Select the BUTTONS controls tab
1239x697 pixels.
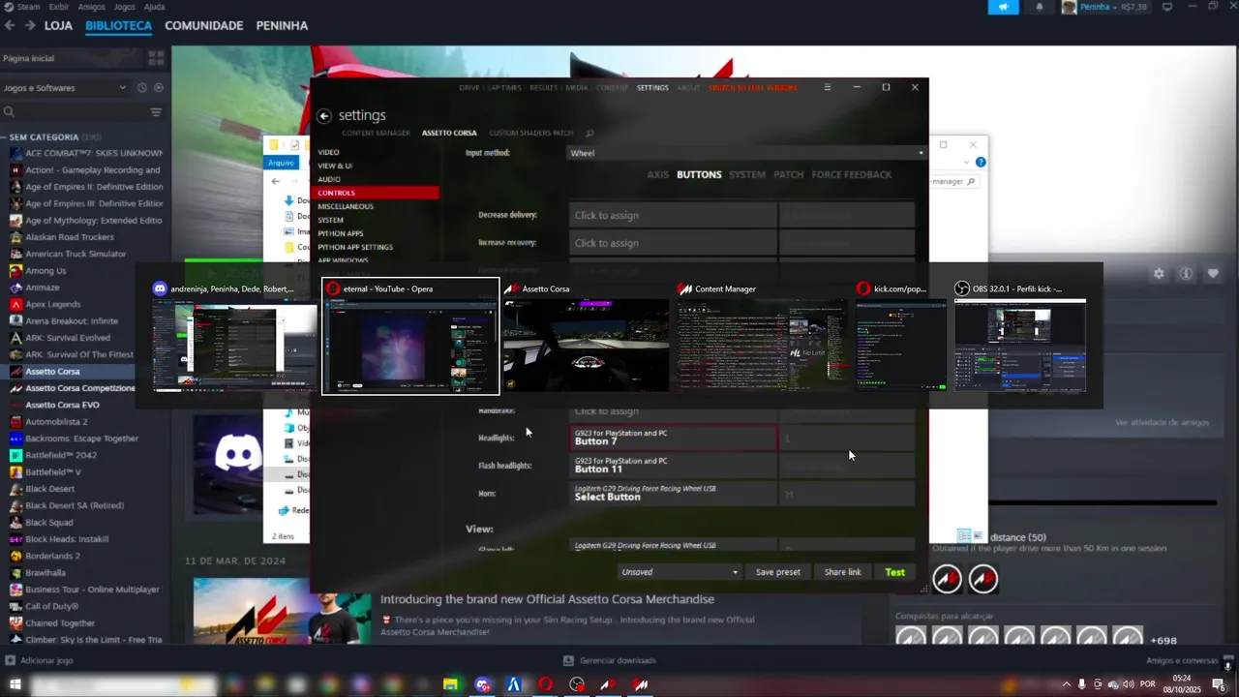tap(699, 174)
